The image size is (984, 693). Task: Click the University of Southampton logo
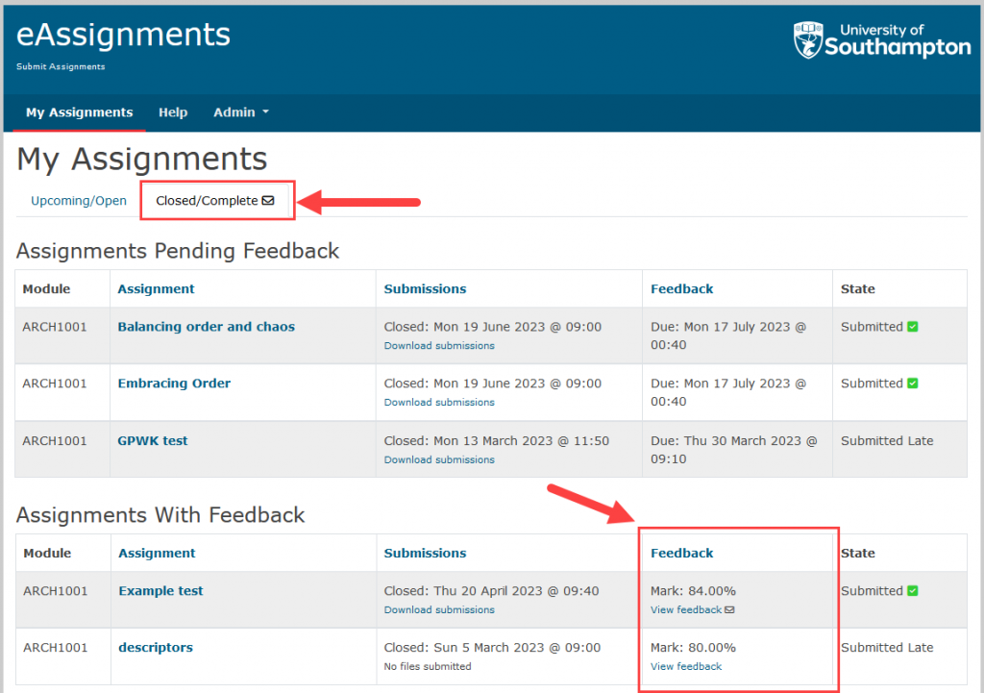point(882,40)
